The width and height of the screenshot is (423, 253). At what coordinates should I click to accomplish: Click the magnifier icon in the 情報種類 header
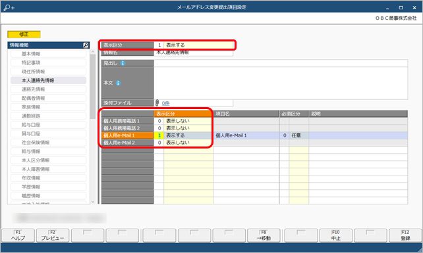(x=86, y=45)
